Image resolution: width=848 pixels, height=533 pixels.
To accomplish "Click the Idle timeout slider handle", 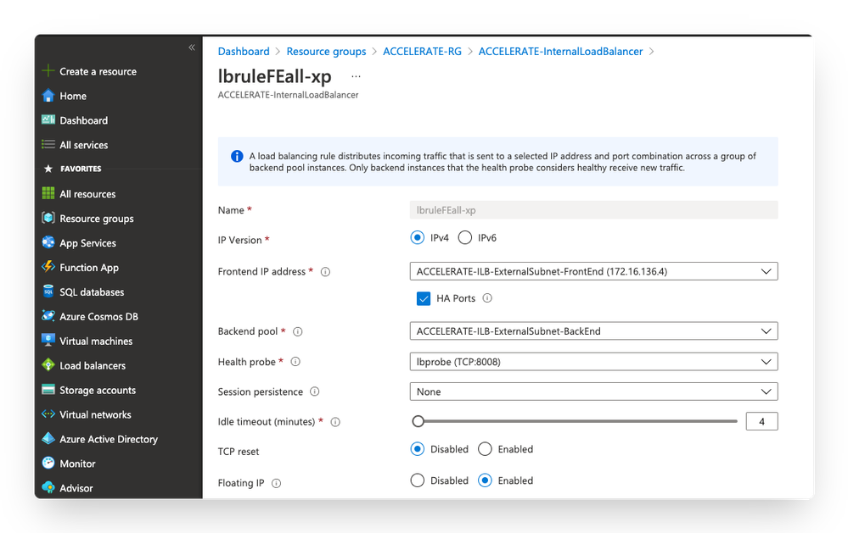I will tap(418, 421).
